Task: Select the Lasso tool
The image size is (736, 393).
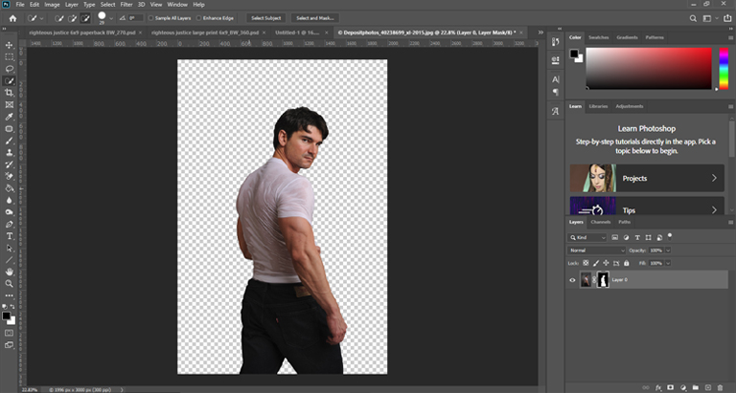Action: tap(10, 69)
